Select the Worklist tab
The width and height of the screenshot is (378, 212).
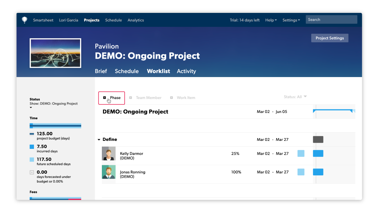(x=159, y=71)
